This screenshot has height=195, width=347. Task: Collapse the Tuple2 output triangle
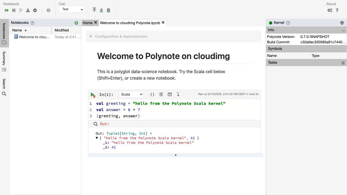97,138
